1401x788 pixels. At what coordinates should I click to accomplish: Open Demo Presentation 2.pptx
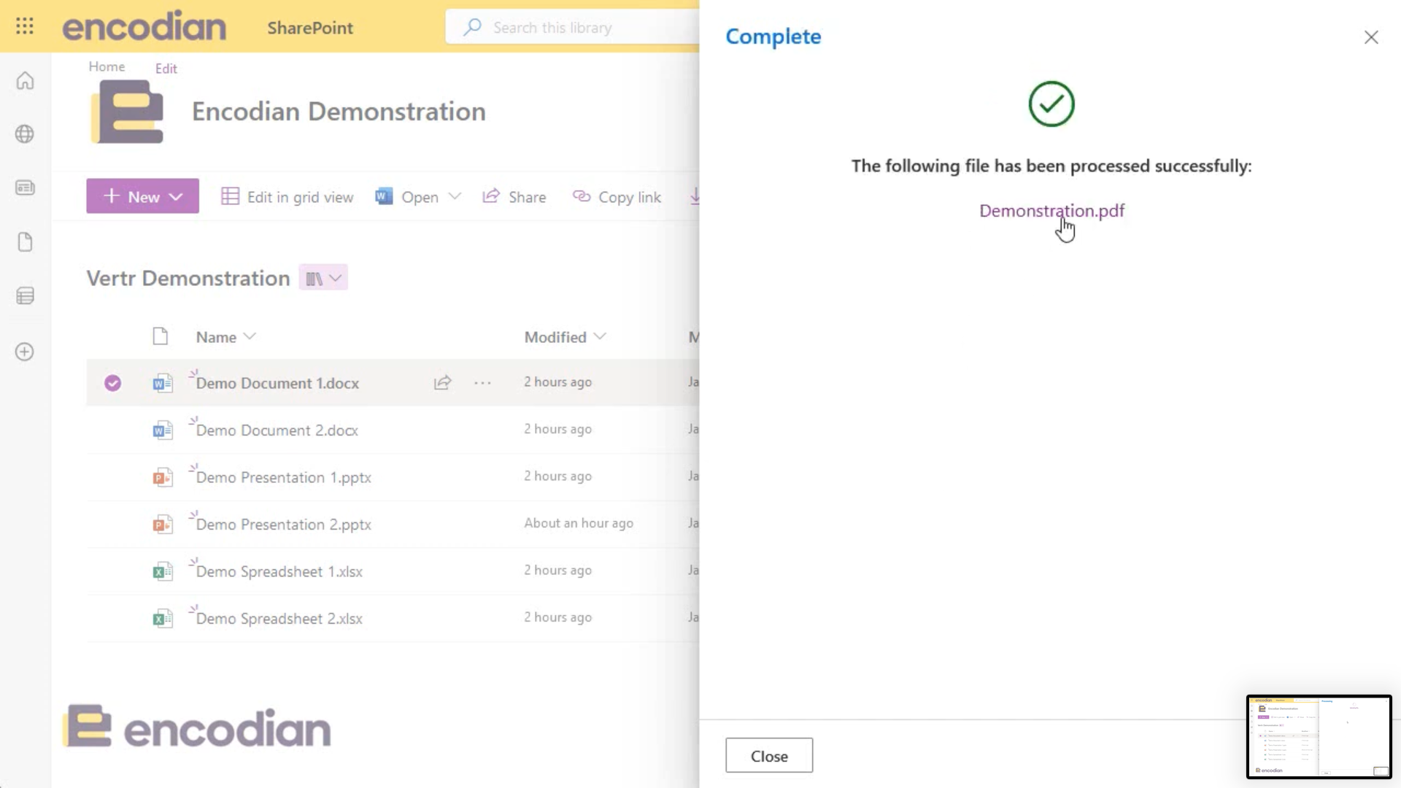283,525
